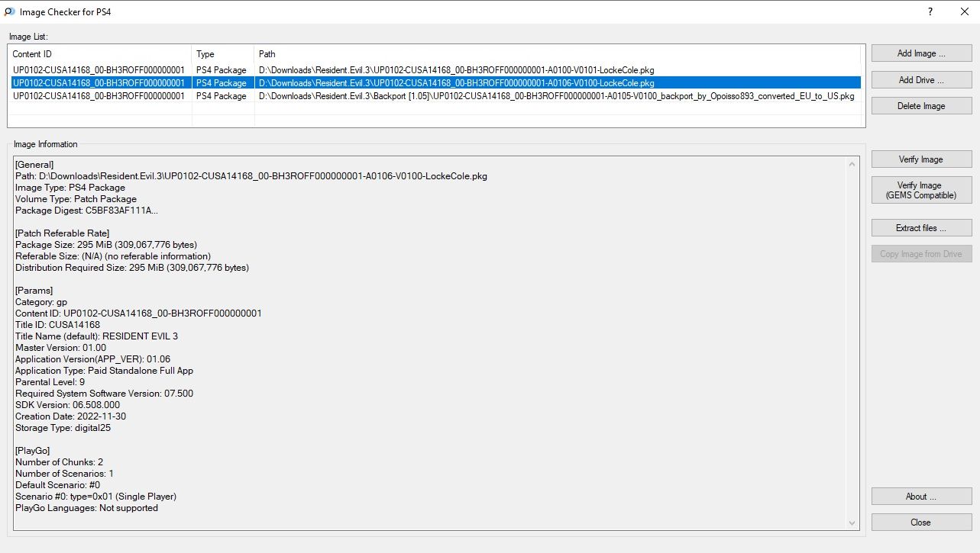The height and width of the screenshot is (553, 980).
Task: Delete the selected image with Delete Image
Action: (921, 106)
